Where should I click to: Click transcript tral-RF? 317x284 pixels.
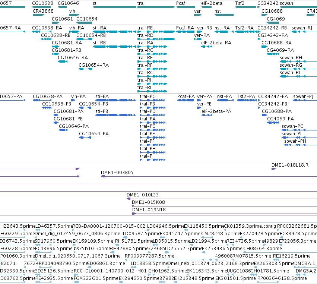tap(152, 69)
